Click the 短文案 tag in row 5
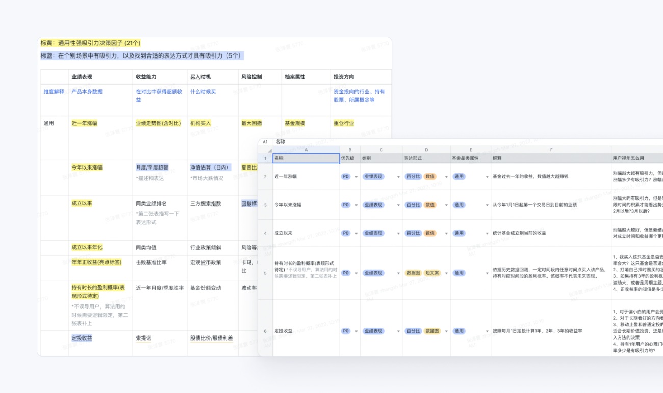Screen dimensions: 663x393 [x=431, y=273]
